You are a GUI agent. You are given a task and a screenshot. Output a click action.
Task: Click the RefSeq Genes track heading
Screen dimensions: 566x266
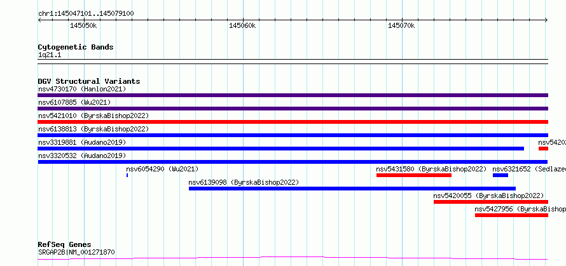[64, 244]
